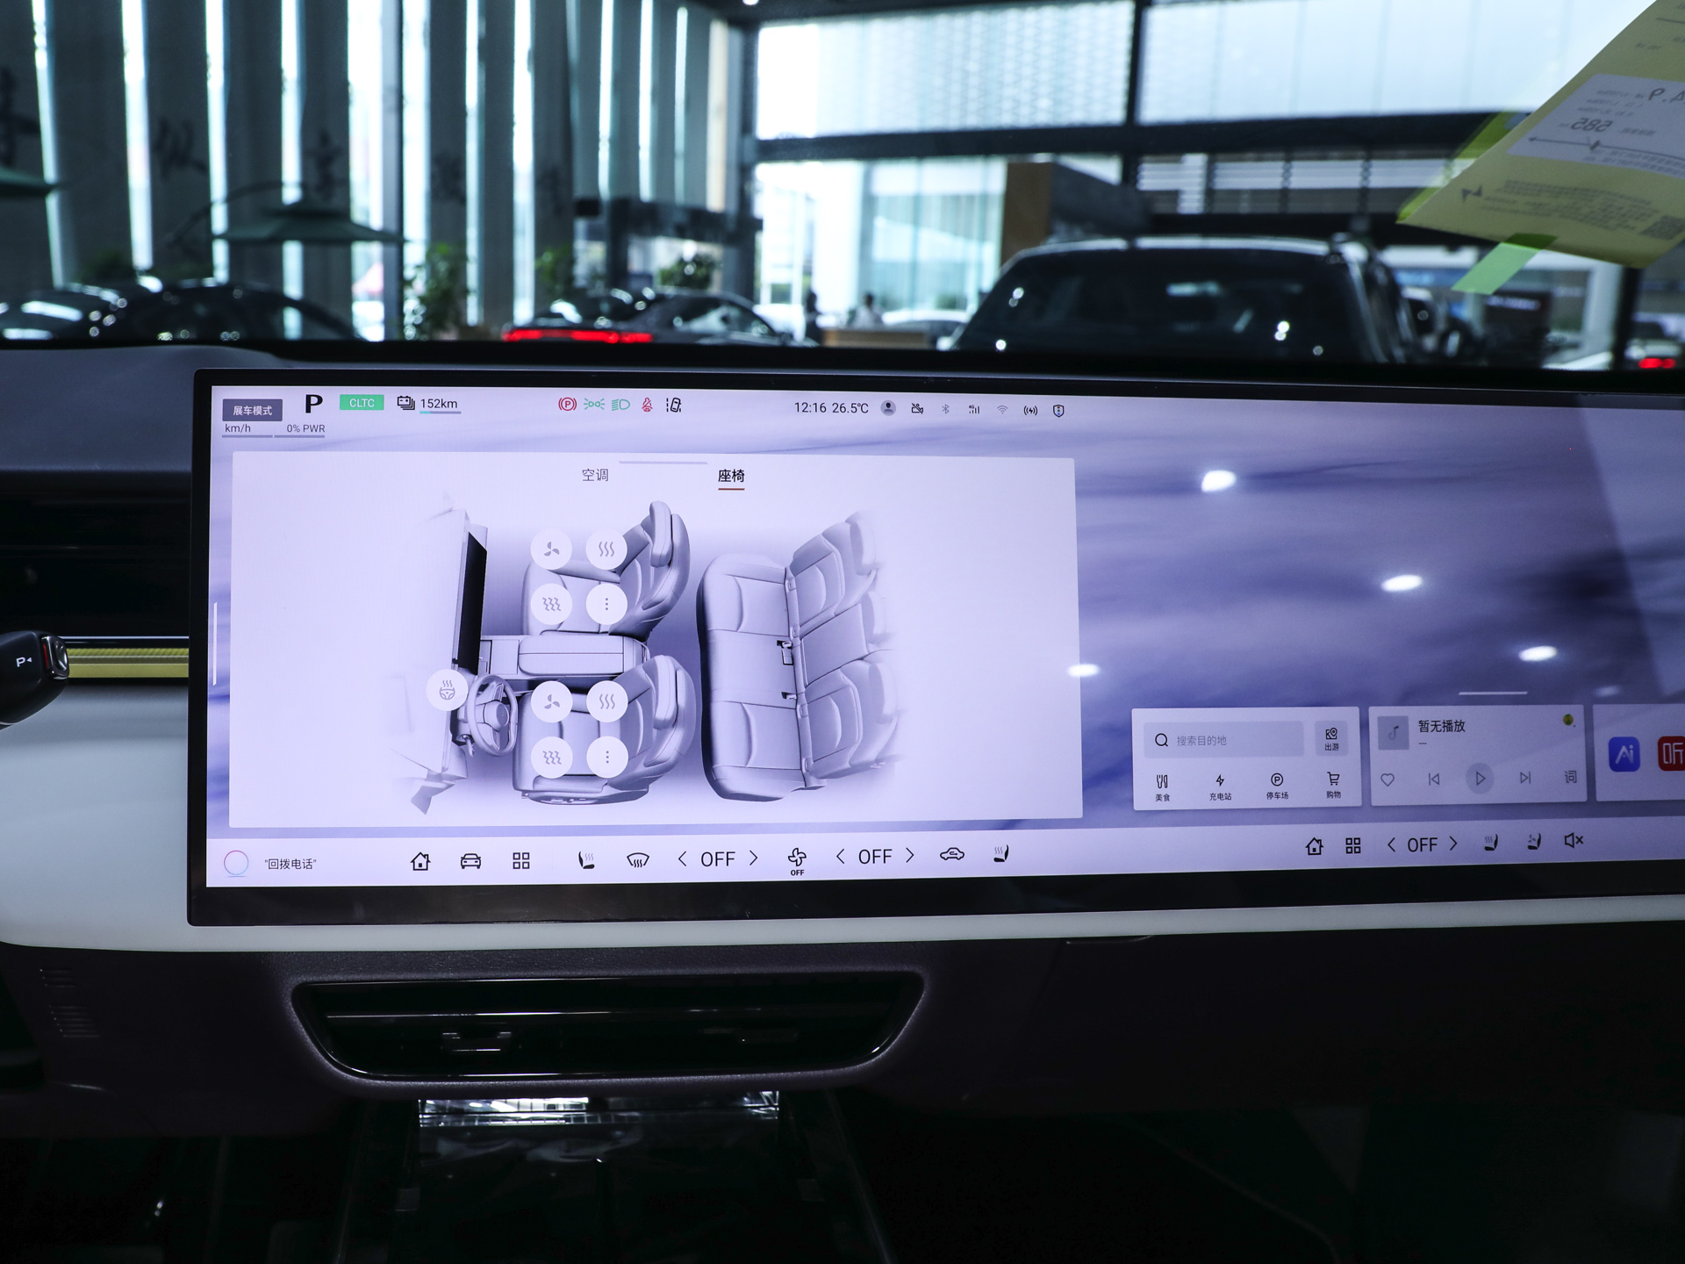Expand driver seat more options dots
Screen dimensions: 1685x1264
pyautogui.click(x=606, y=756)
